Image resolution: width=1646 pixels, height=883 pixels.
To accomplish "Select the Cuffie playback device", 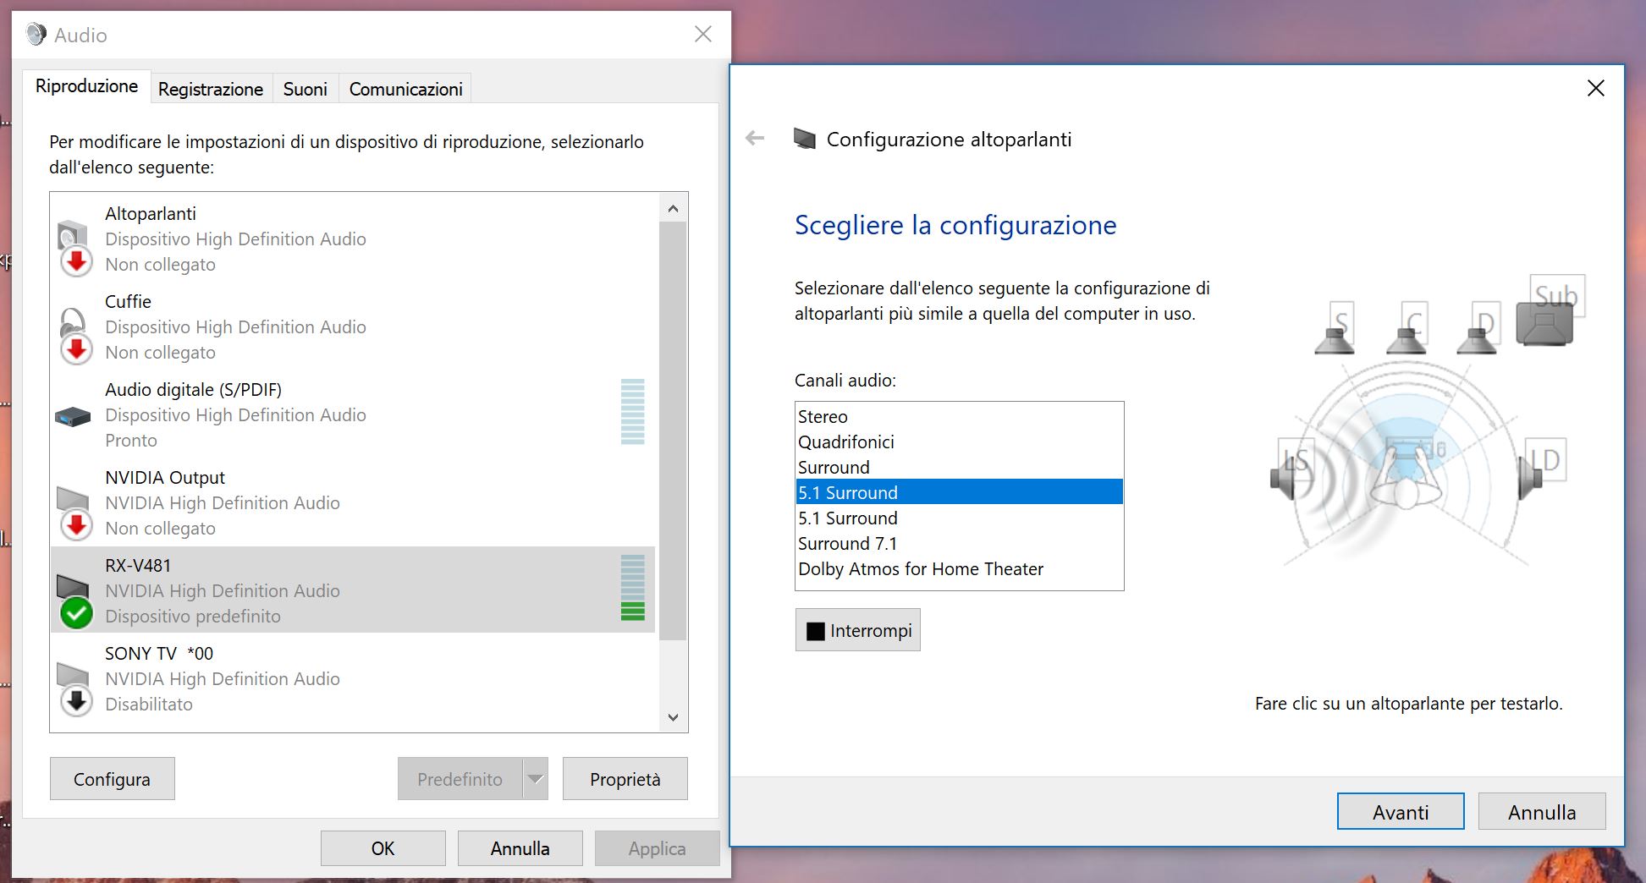I will [353, 326].
